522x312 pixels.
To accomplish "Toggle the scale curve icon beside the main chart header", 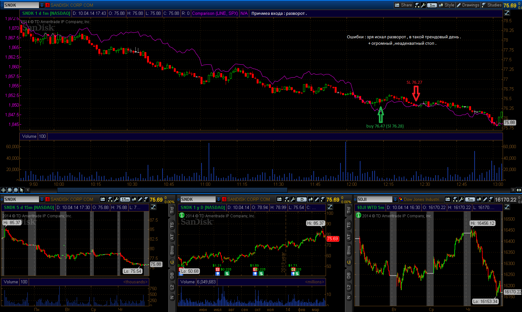I will [507, 13].
